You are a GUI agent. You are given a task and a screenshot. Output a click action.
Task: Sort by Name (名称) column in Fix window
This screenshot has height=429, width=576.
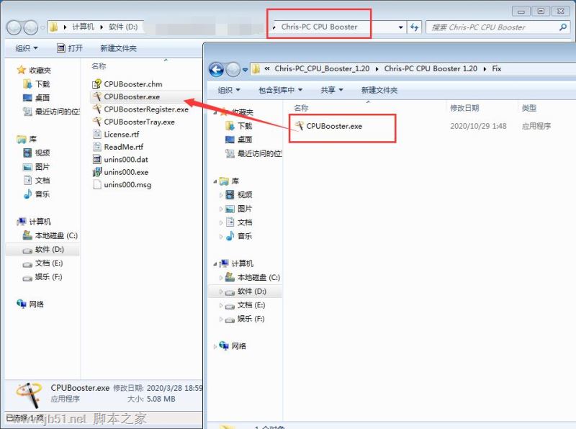(301, 108)
